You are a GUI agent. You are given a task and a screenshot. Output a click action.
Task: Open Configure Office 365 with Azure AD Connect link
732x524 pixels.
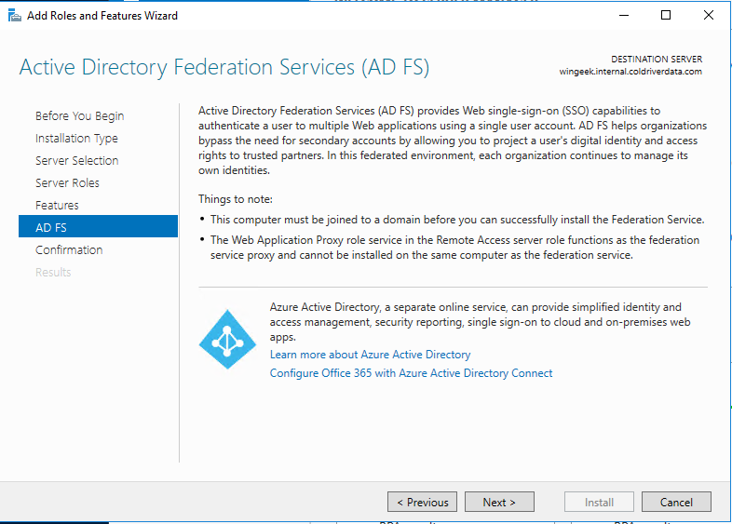point(411,373)
